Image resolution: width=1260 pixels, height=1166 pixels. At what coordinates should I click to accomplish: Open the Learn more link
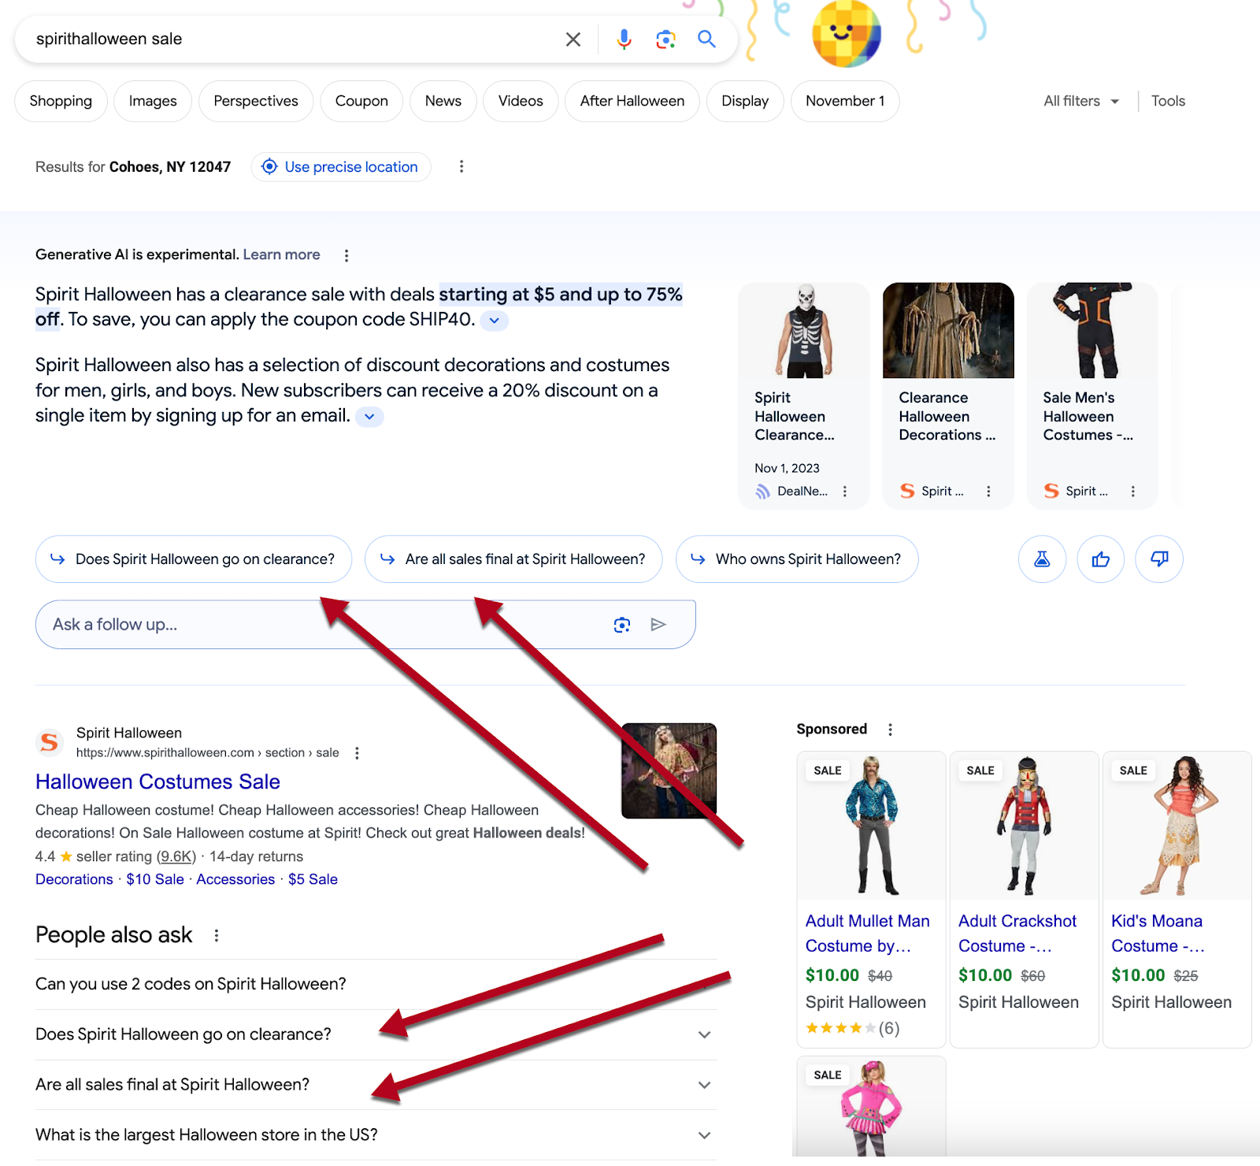click(281, 254)
